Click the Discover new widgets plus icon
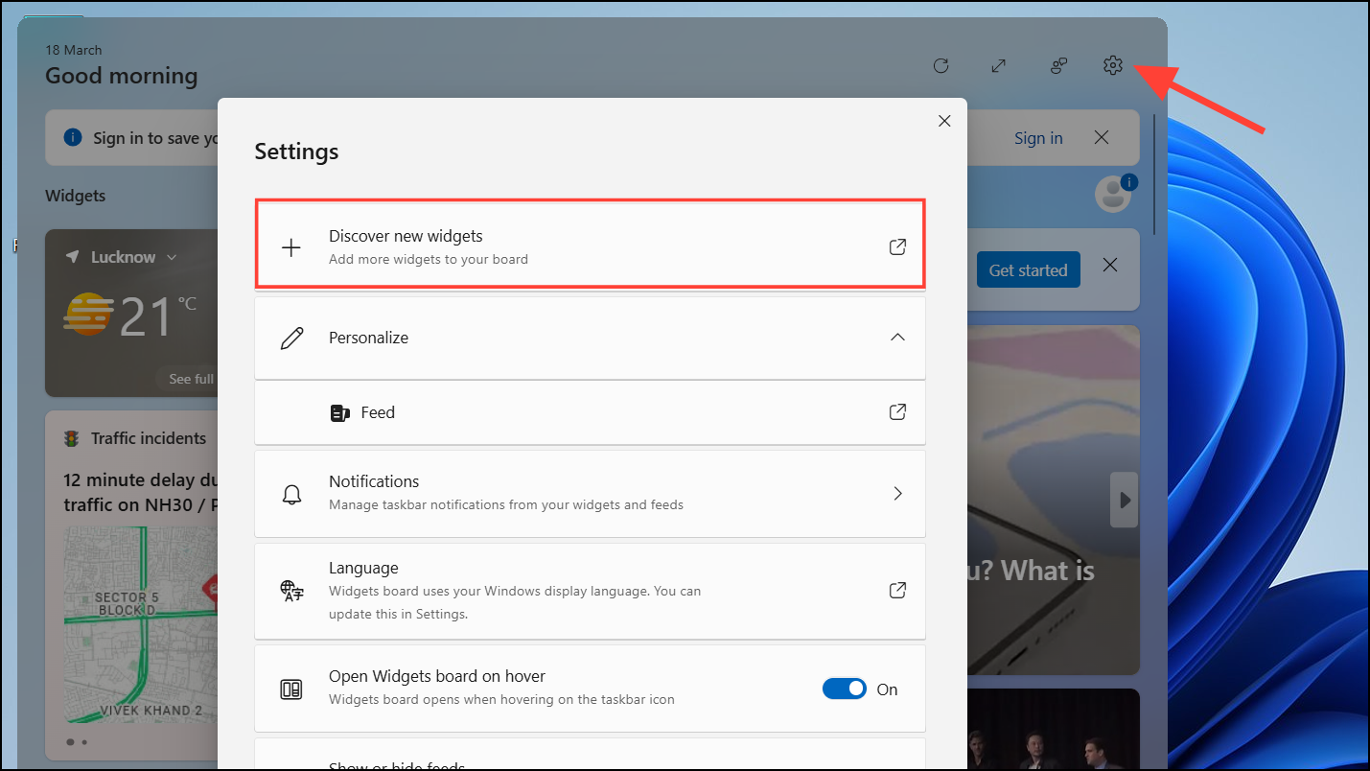This screenshot has height=771, width=1370. pos(290,246)
